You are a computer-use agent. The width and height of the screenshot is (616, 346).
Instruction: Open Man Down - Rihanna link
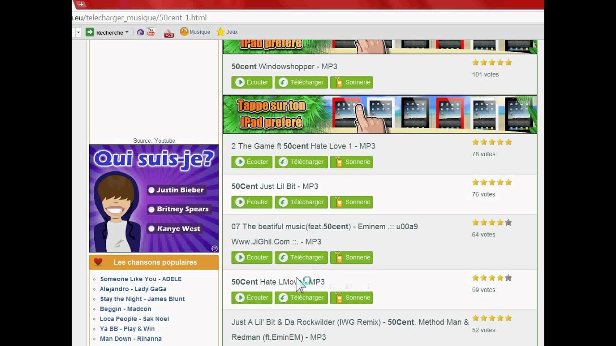pos(130,339)
